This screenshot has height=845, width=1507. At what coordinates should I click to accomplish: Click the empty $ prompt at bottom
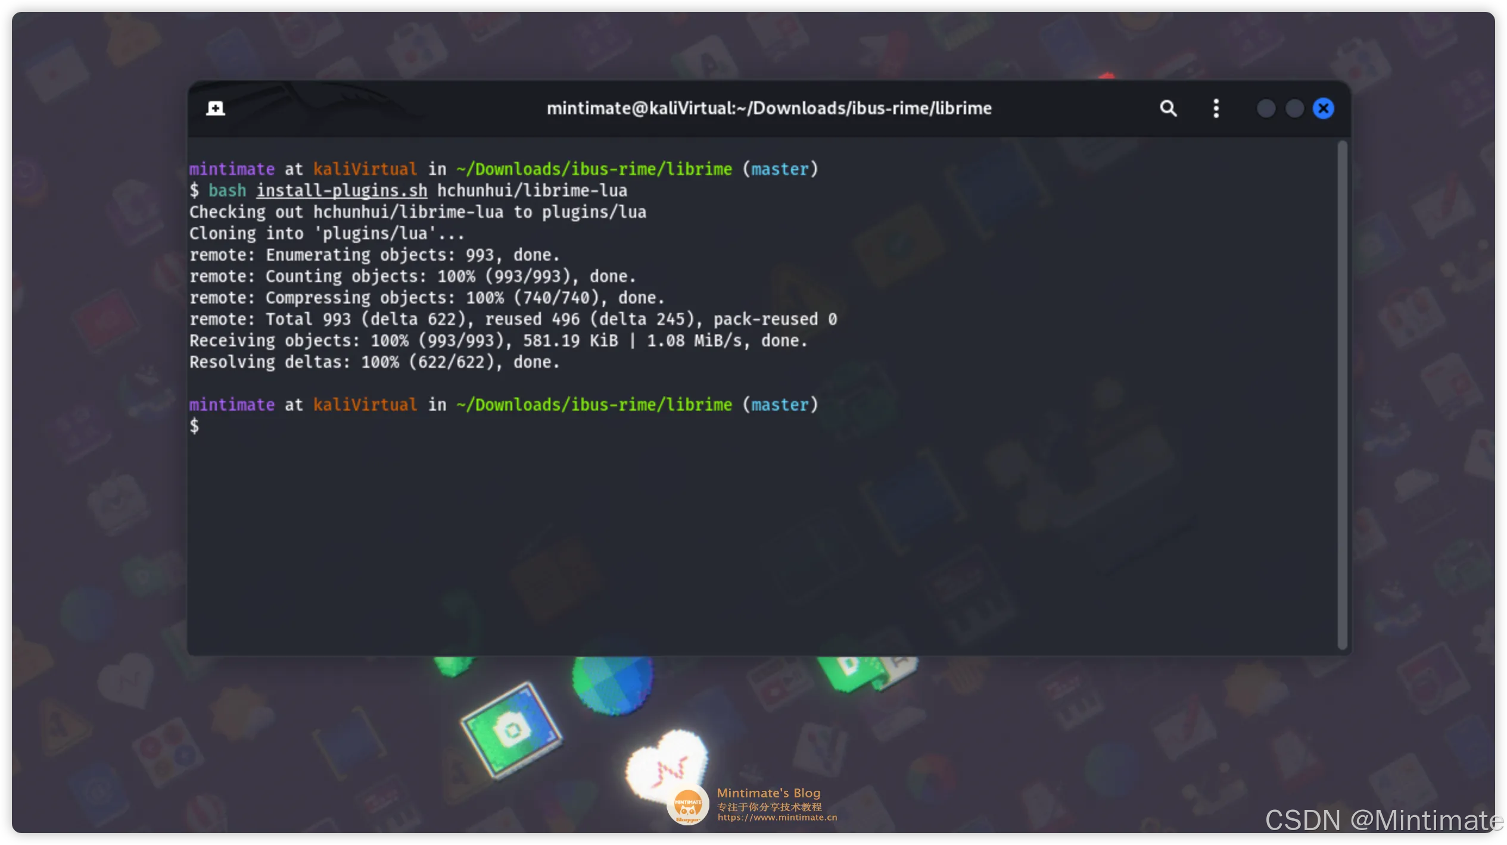(x=194, y=426)
